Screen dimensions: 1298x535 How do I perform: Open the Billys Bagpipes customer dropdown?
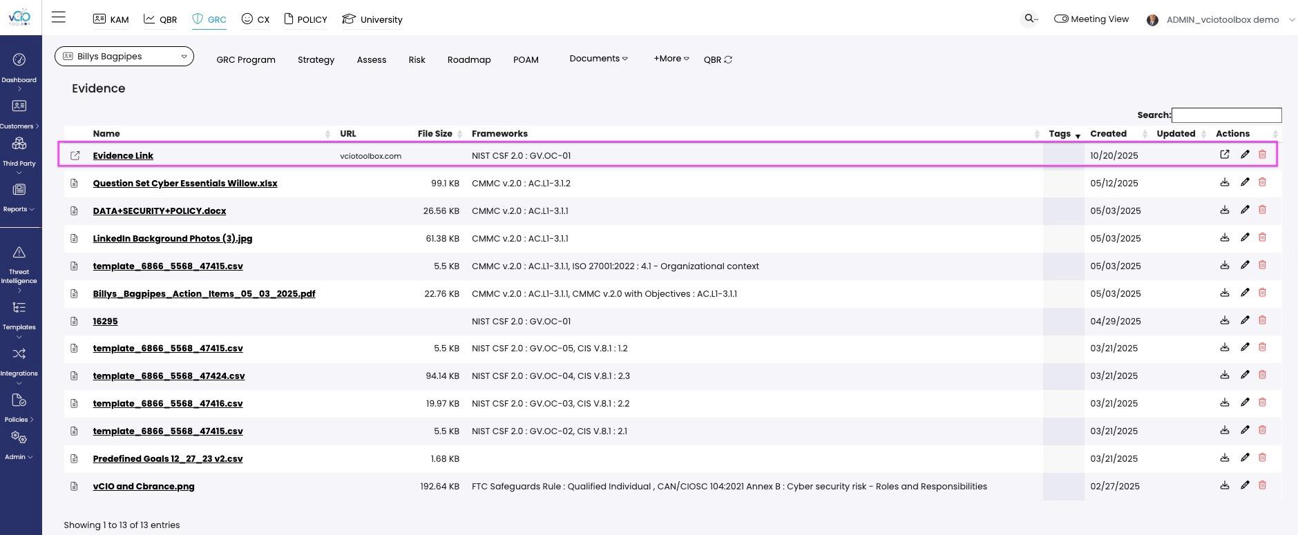(x=124, y=57)
